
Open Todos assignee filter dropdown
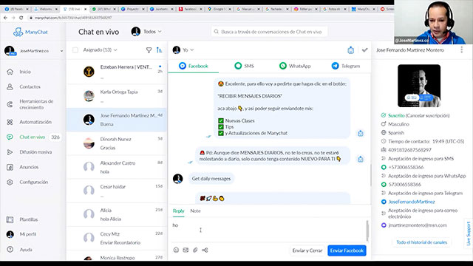[x=146, y=32]
